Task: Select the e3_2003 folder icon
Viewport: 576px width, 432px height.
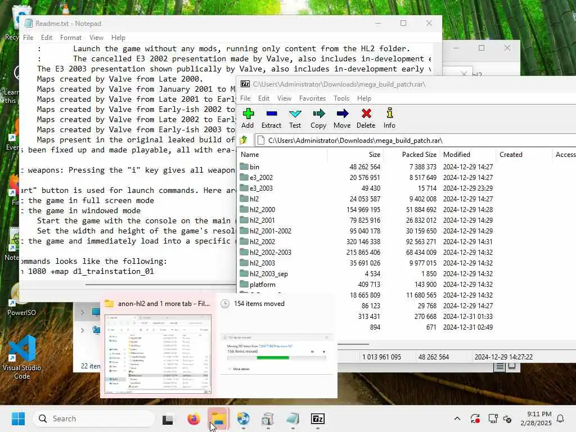Action: (244, 188)
